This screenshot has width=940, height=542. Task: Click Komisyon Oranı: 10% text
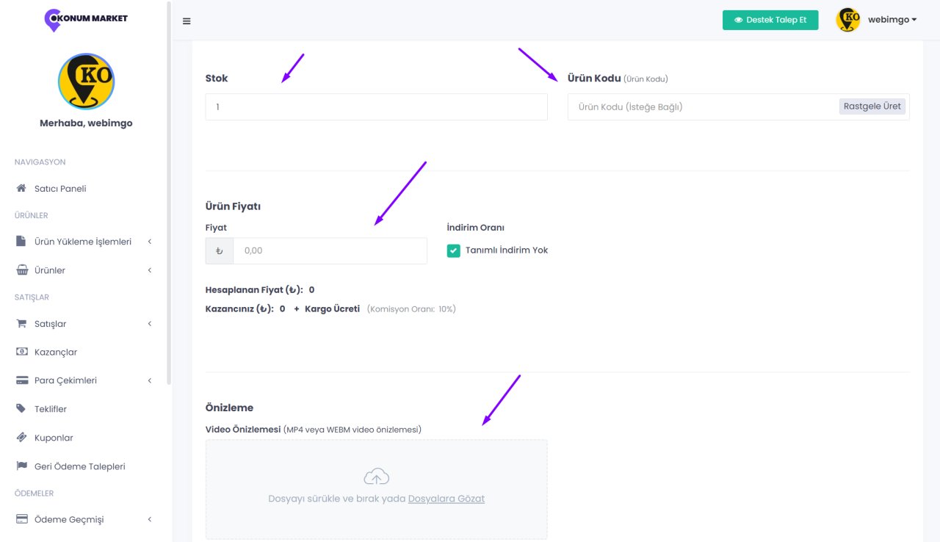tap(411, 309)
